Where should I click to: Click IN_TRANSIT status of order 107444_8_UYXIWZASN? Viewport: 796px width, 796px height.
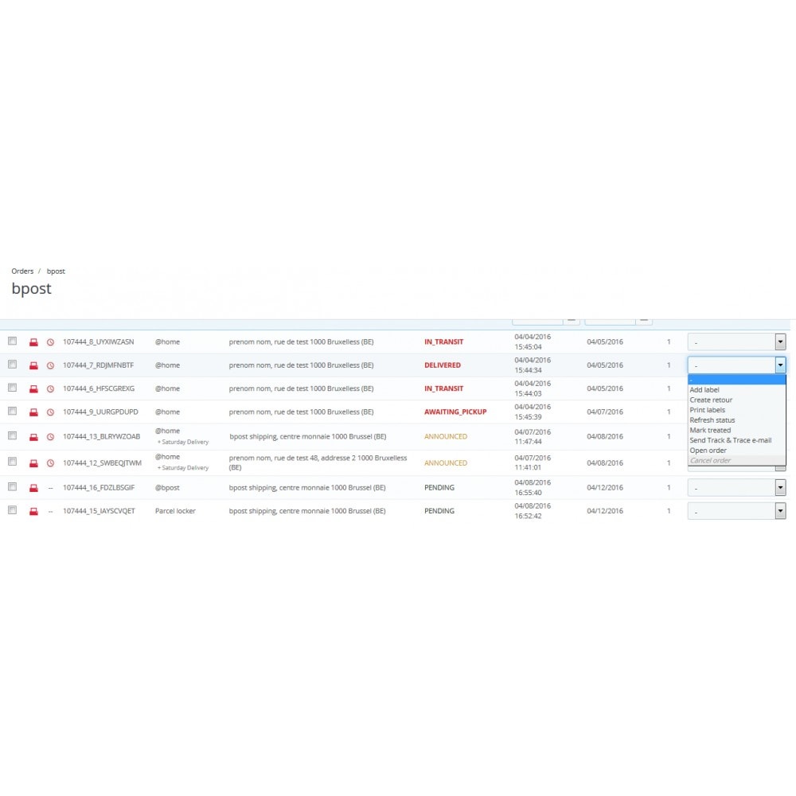click(443, 342)
